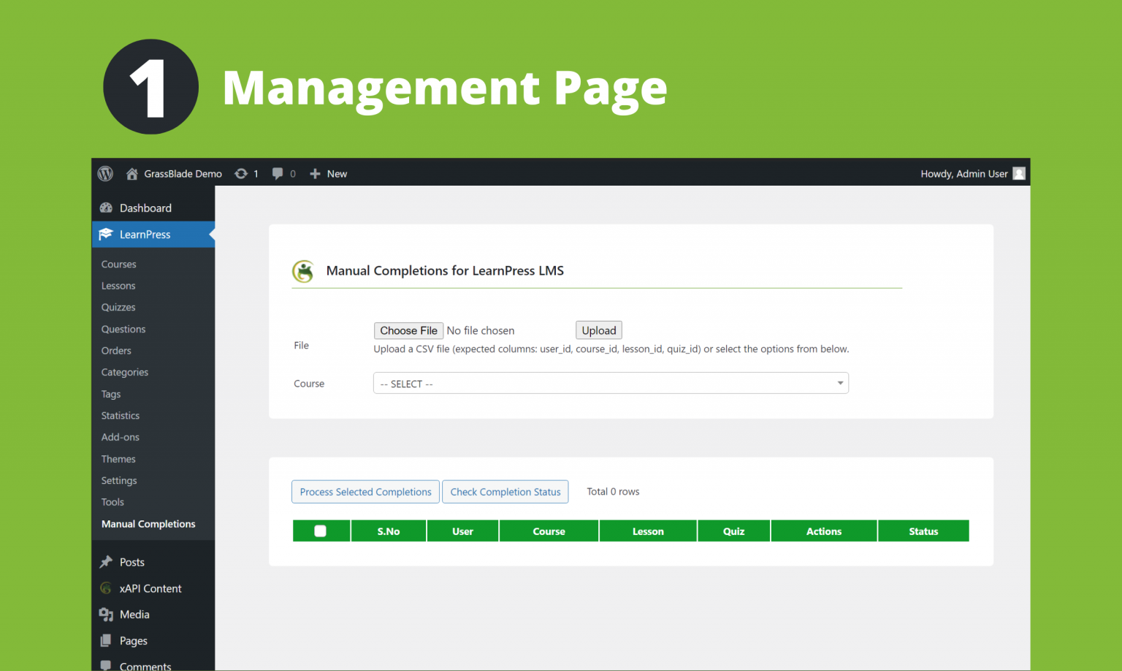The height and width of the screenshot is (671, 1122).
Task: Select the LearnPress graduation cap icon
Action: pyautogui.click(x=106, y=235)
